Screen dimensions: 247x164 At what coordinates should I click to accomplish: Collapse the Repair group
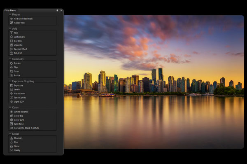(10, 14)
